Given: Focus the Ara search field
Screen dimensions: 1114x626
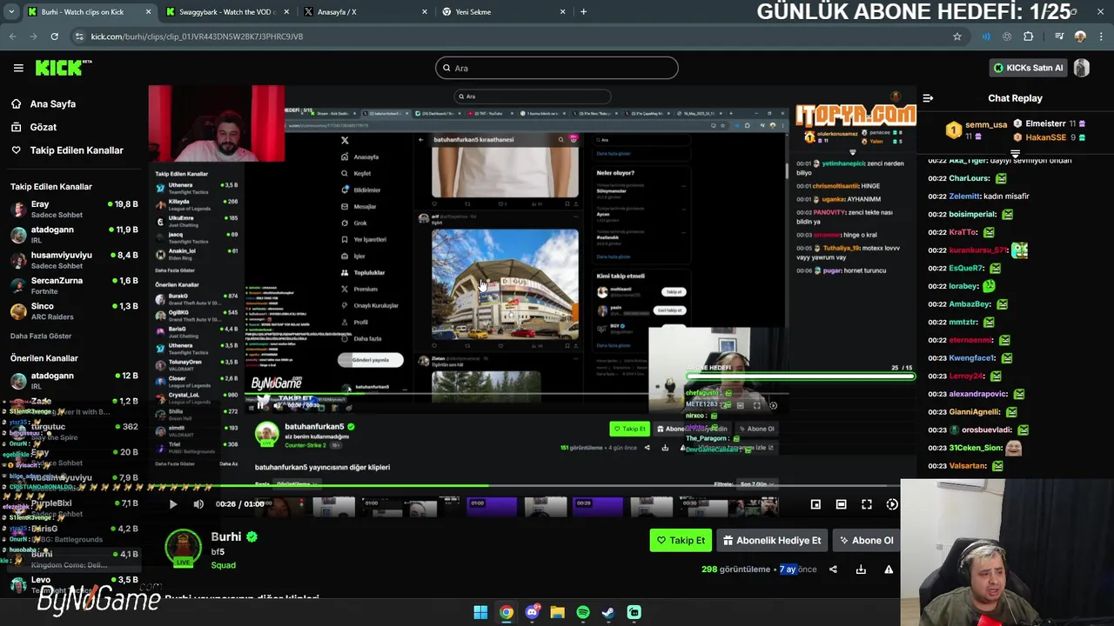Looking at the screenshot, I should point(557,68).
